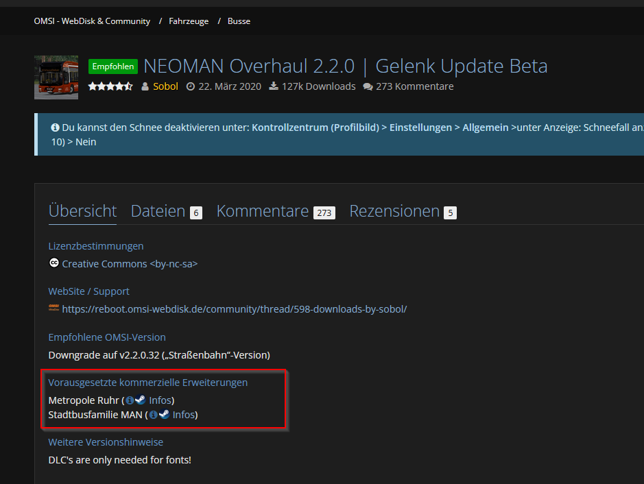The image size is (644, 484).
Task: Click the Creative Commons CC icon
Action: [x=54, y=263]
